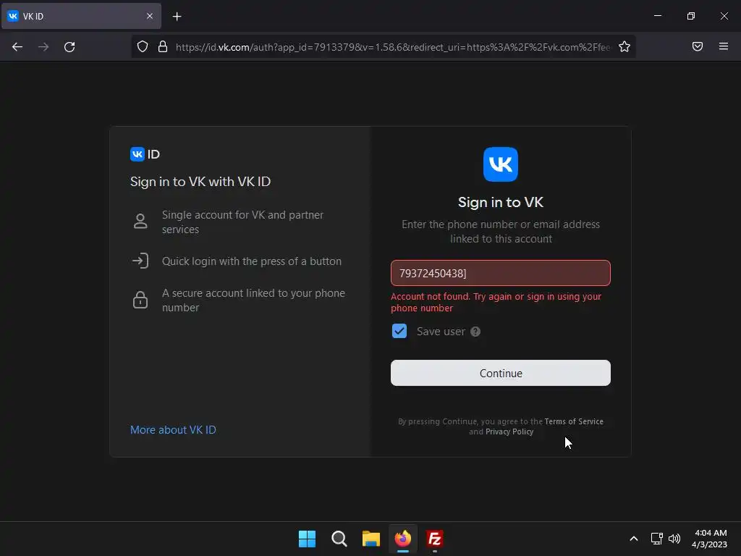The height and width of the screenshot is (556, 741).
Task: Click the Firefox taskbar icon
Action: 402,539
